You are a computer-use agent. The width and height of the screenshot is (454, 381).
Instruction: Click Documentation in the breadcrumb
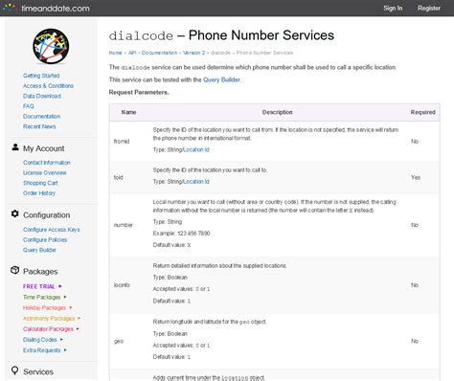pyautogui.click(x=159, y=53)
